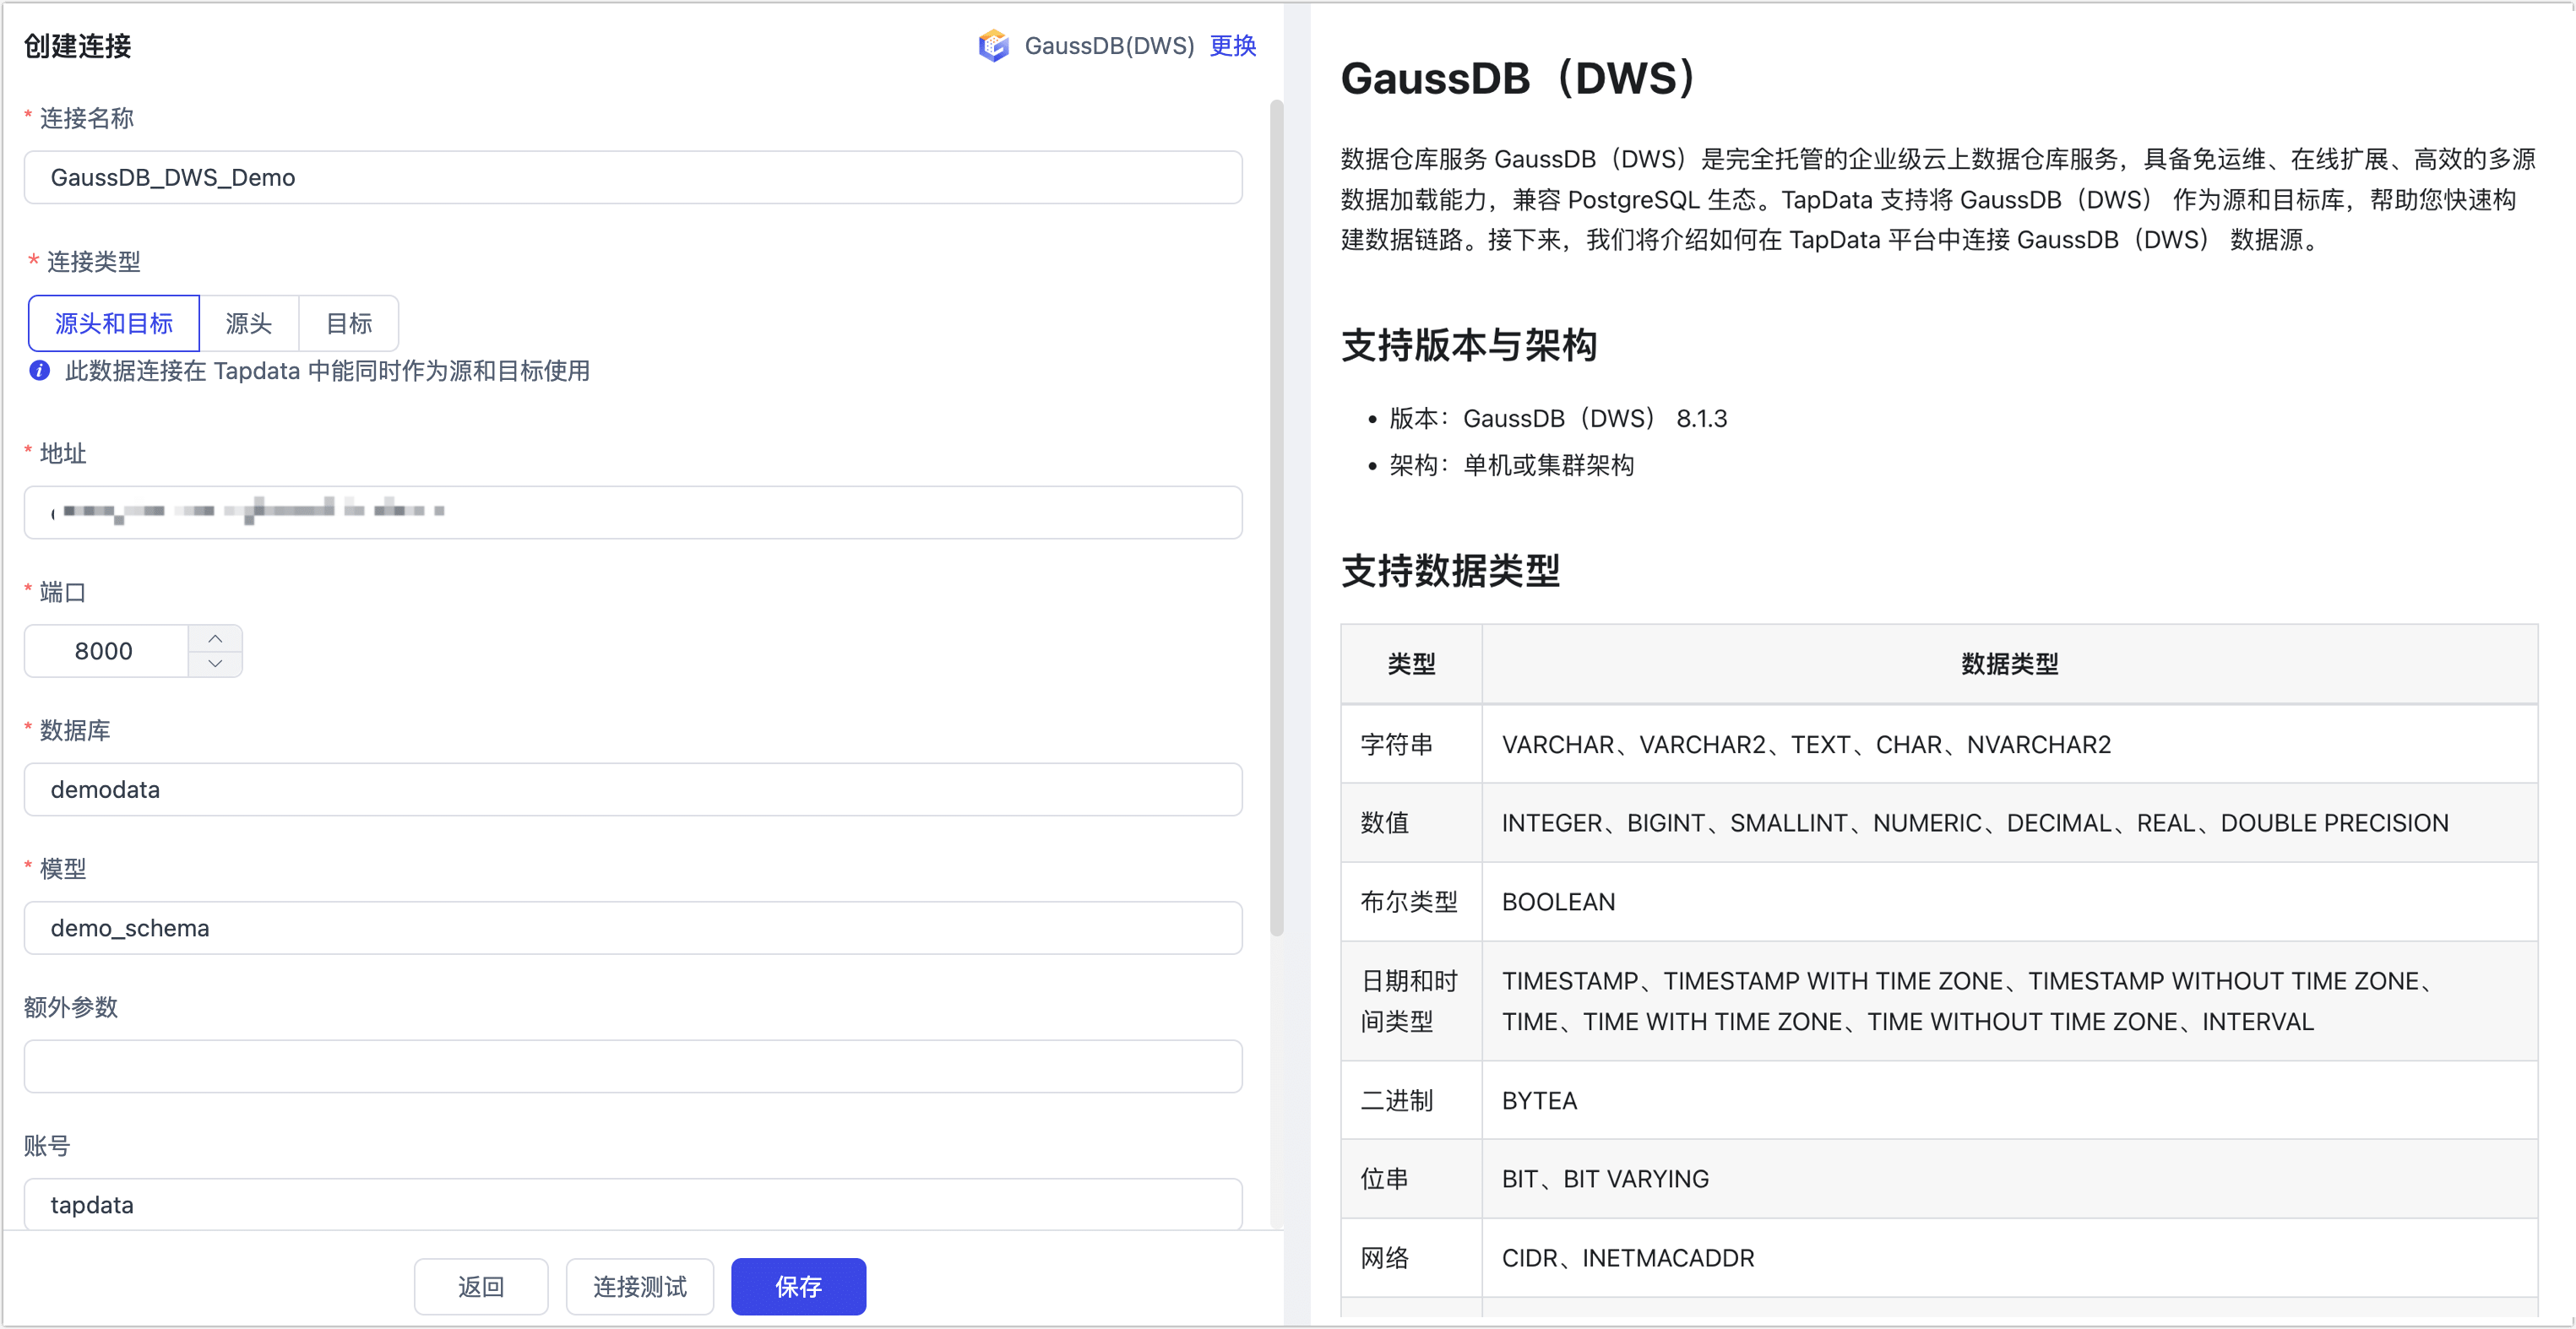
Task: Click 保存 to save the connection
Action: click(x=797, y=1287)
